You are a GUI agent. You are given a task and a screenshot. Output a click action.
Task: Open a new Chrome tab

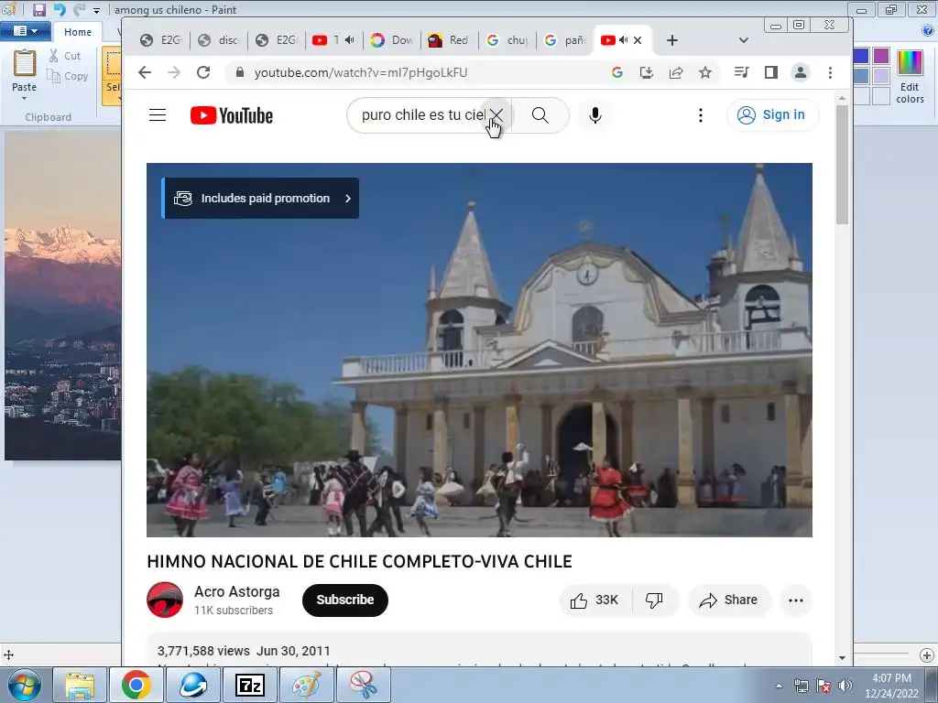pos(672,40)
